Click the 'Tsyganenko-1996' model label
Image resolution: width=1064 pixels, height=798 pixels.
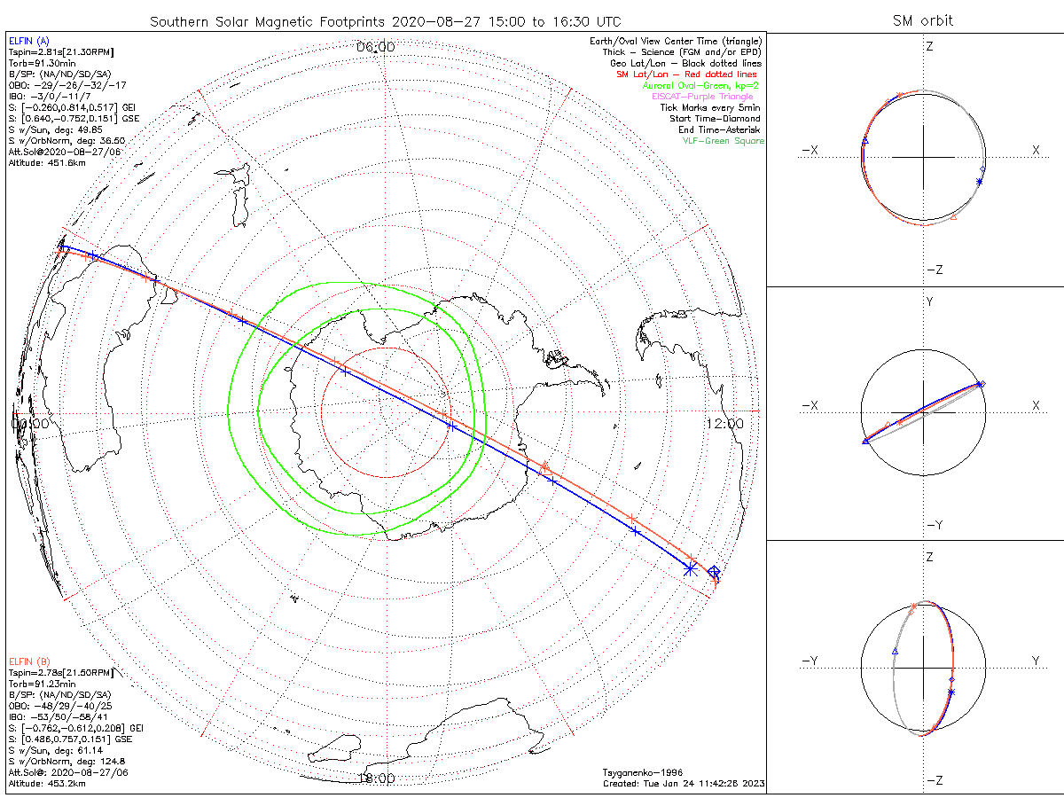(642, 772)
